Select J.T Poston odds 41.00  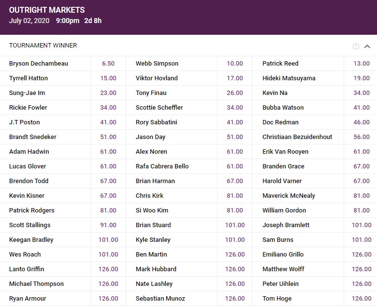pyautogui.click(x=108, y=122)
